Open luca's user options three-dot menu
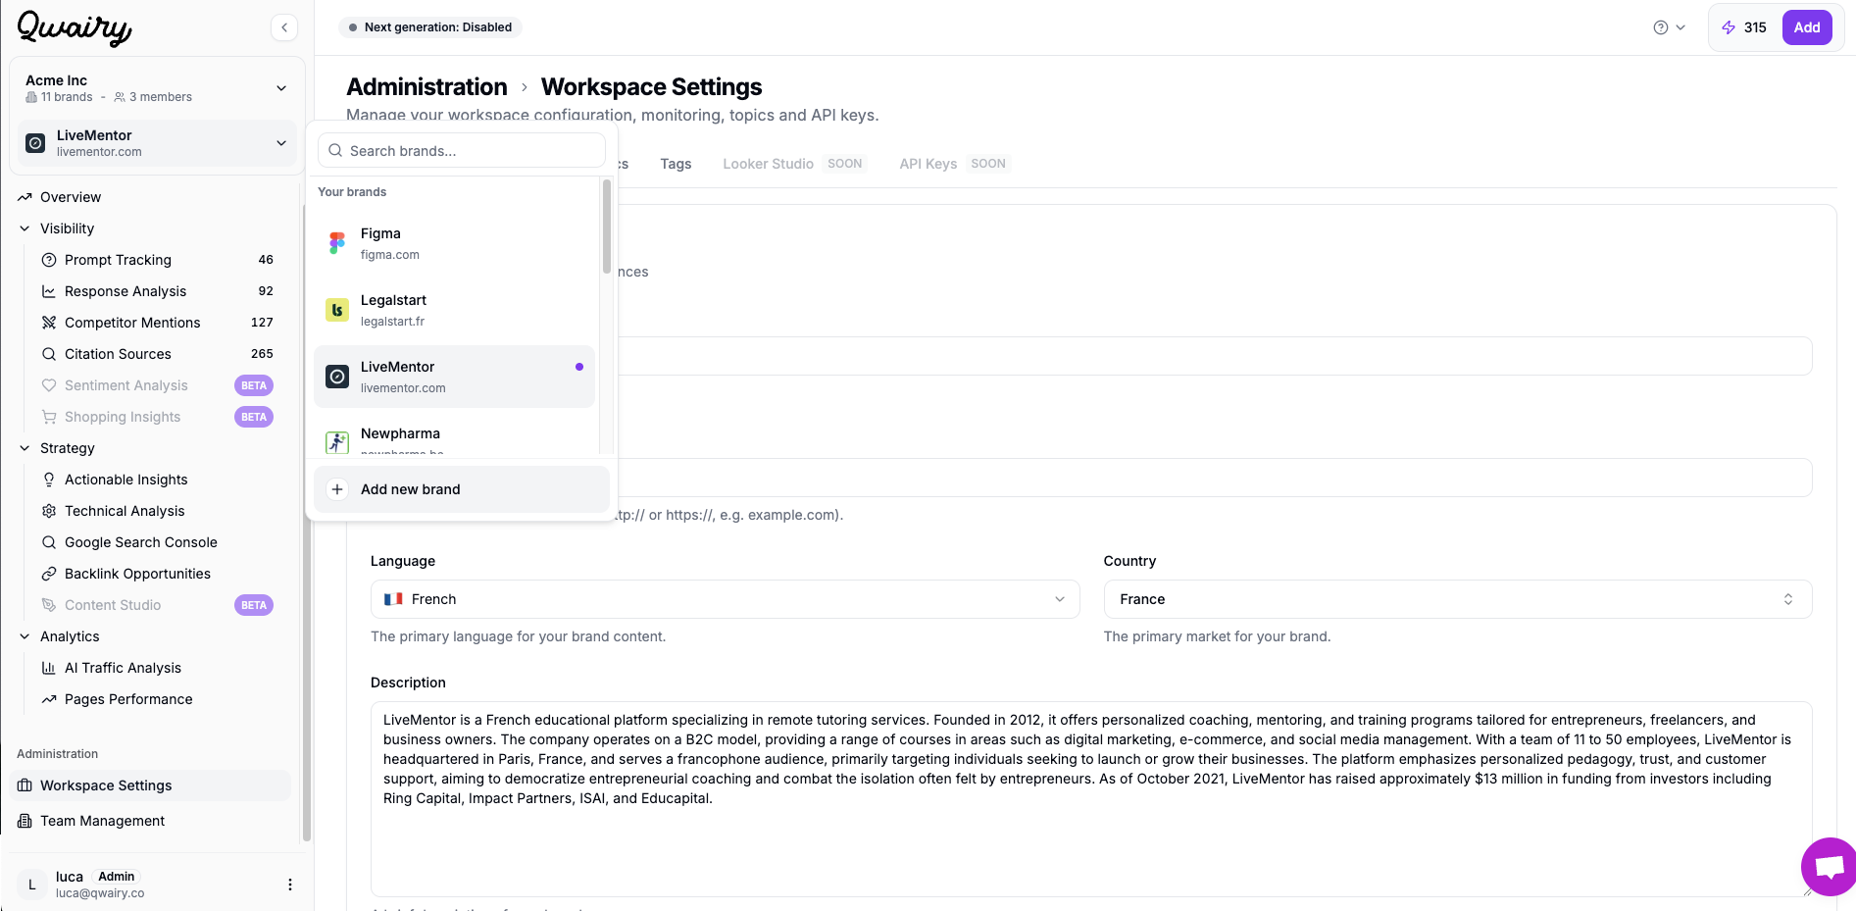This screenshot has height=911, width=1856. tap(289, 885)
